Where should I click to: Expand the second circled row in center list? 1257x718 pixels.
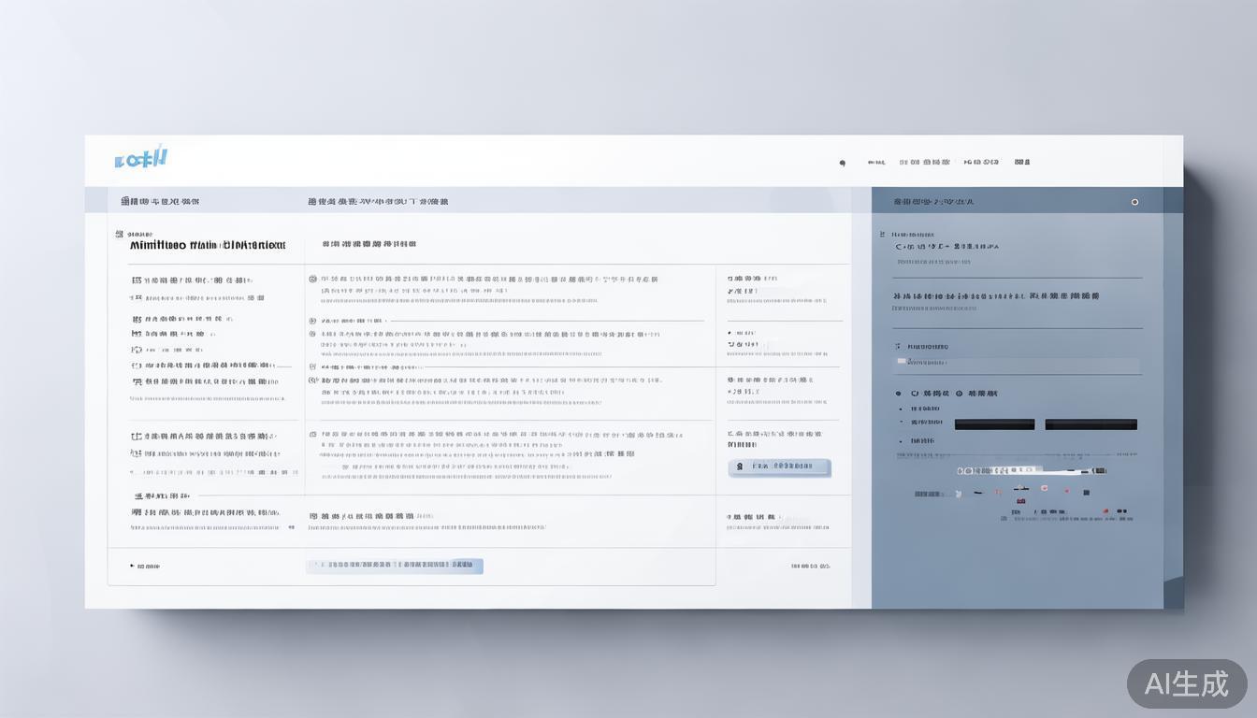coord(312,321)
